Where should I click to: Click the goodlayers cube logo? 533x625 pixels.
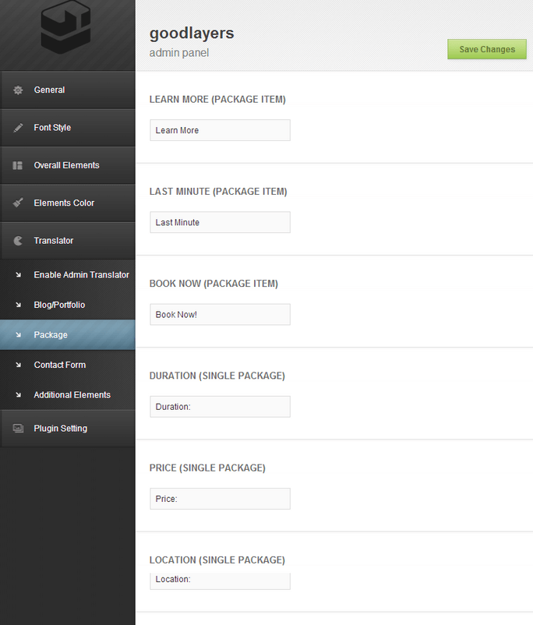[x=65, y=26]
